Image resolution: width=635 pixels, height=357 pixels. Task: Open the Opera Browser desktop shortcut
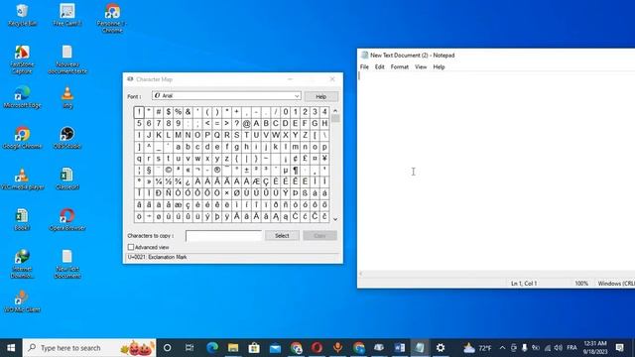click(67, 220)
